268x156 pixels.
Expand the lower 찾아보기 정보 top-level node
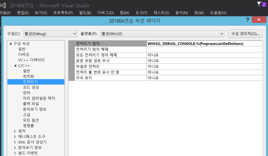pos(15,148)
